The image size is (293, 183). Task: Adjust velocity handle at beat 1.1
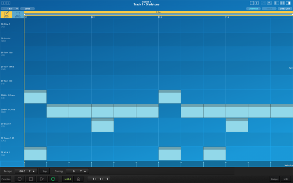tap(24, 163)
